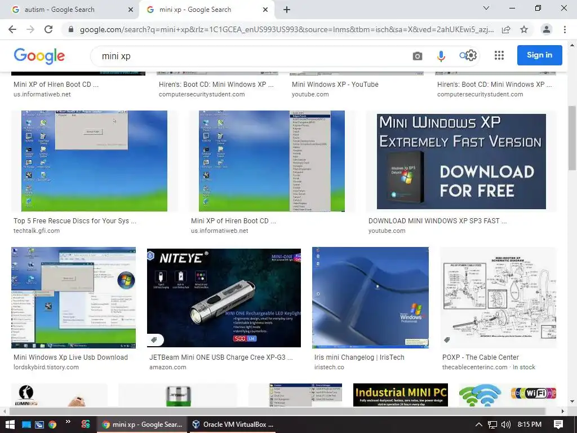The height and width of the screenshot is (433, 577).
Task: Close the autism Google Search tab
Action: pos(131,10)
